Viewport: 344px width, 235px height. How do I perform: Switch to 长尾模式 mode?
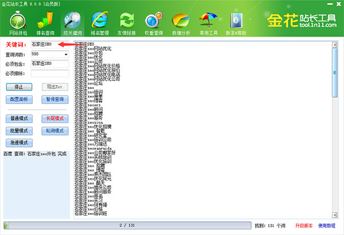pyautogui.click(x=55, y=118)
